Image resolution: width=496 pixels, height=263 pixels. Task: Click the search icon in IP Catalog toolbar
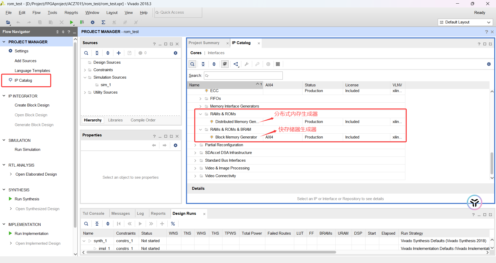(192, 64)
